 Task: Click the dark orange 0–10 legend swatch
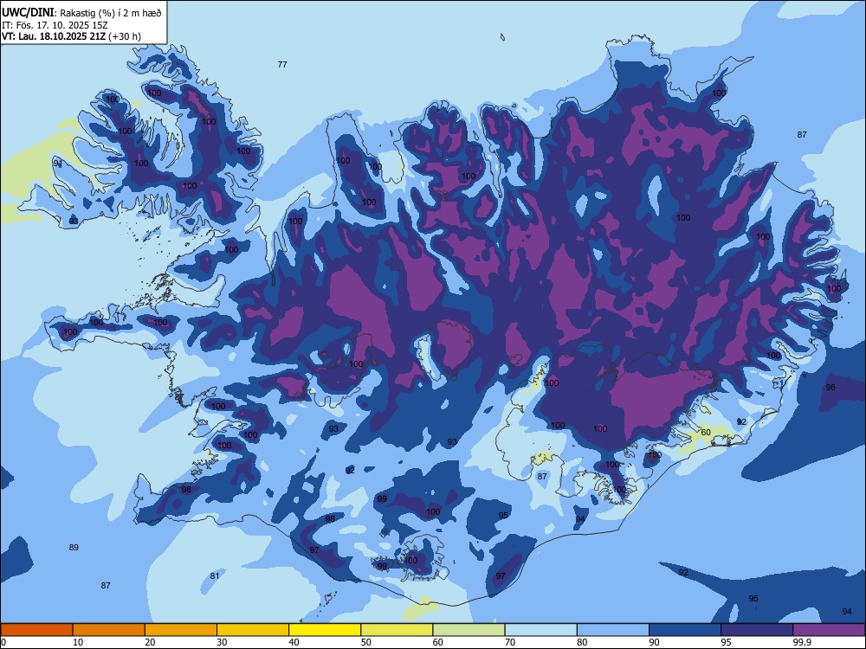[36, 630]
